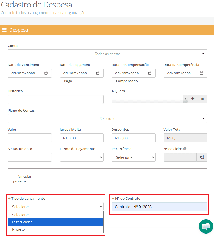This screenshot has height=237, width=214.
Task: Click the Data da Competência date field
Action: [185, 73]
